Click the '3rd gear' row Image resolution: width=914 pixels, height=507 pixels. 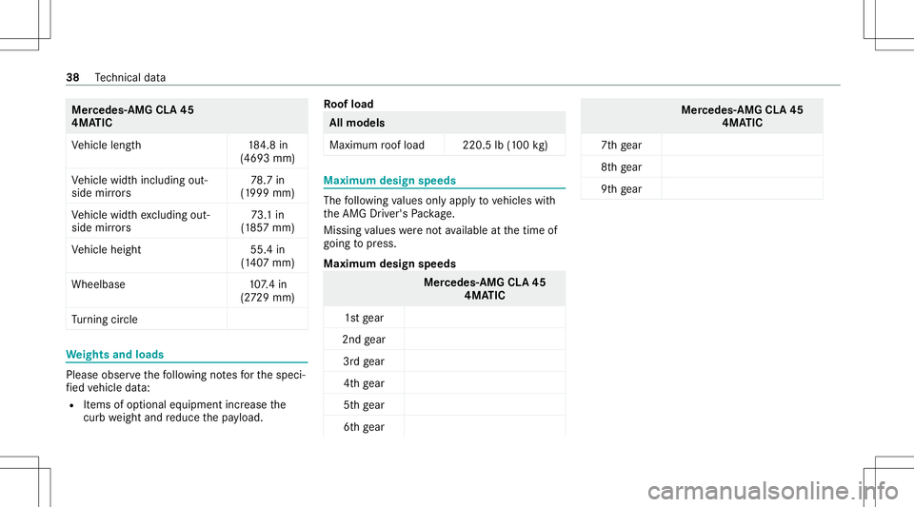pyautogui.click(x=445, y=361)
